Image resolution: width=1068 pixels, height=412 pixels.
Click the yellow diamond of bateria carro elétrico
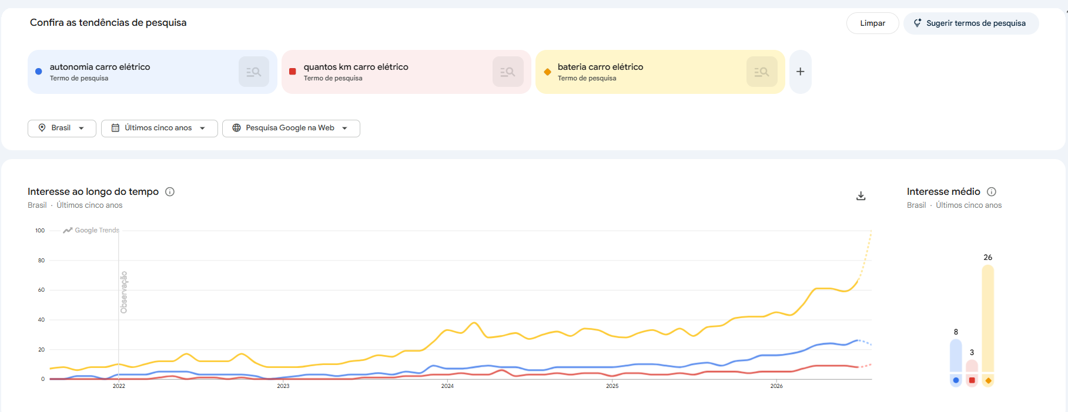(547, 72)
